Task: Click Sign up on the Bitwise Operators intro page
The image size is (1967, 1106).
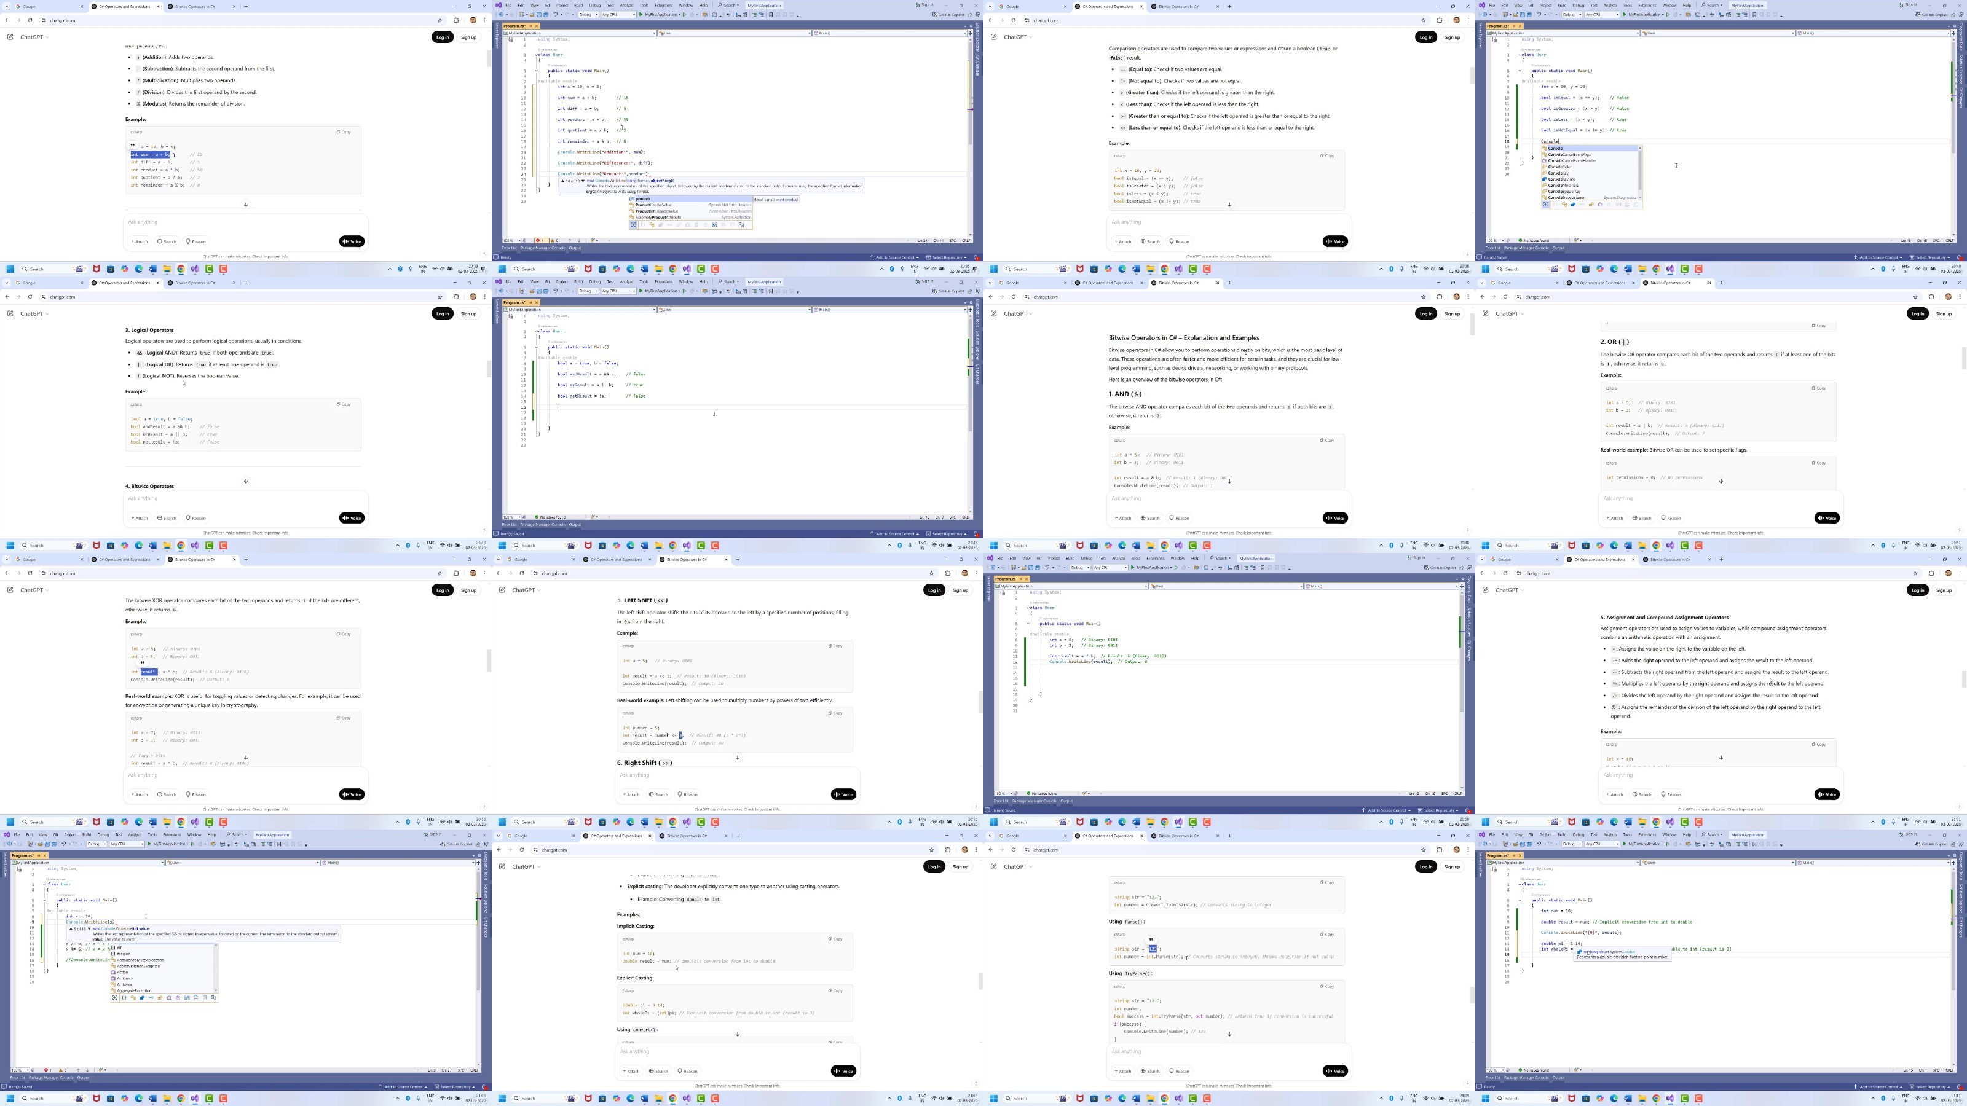Action: pyautogui.click(x=1451, y=314)
